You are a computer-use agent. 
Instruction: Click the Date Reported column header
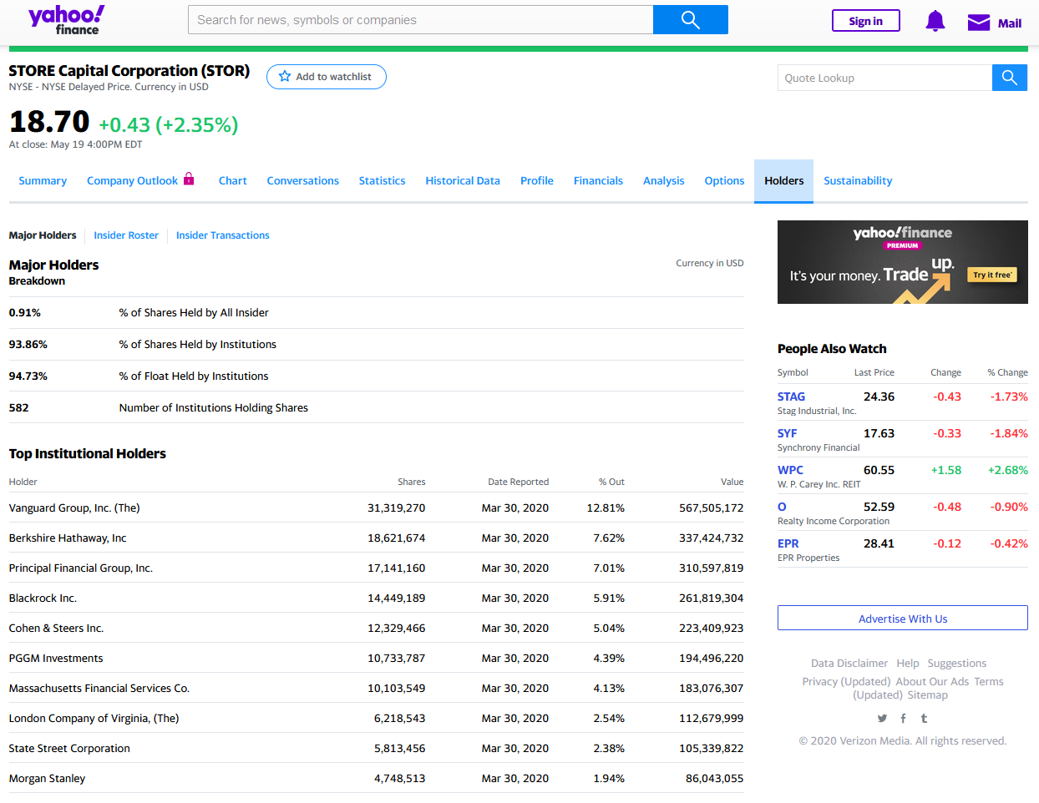pyautogui.click(x=519, y=482)
